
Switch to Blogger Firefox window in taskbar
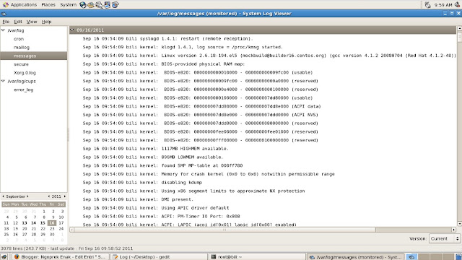coord(61,257)
